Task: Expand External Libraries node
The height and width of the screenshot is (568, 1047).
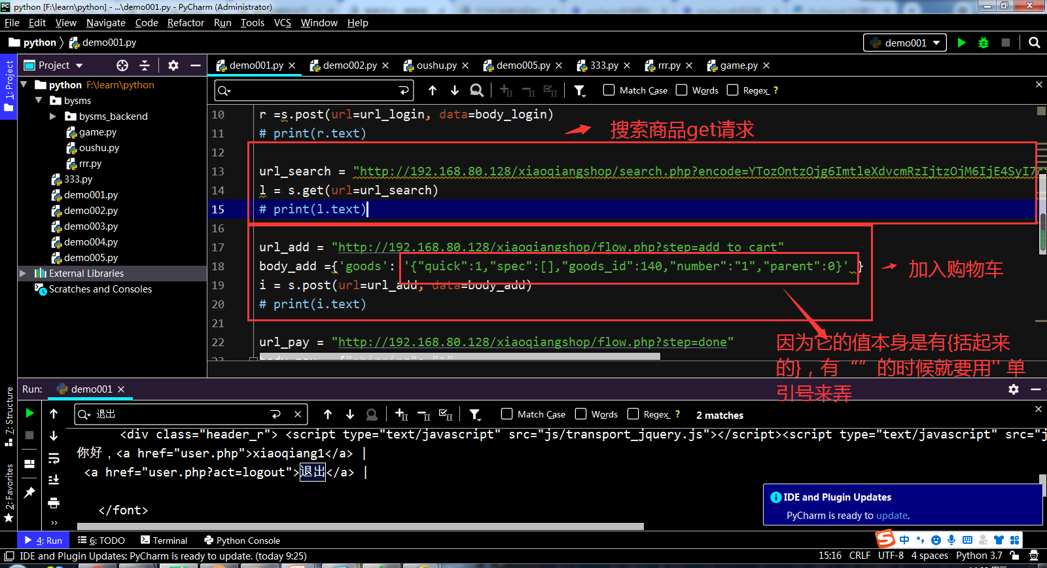Action: 23,274
